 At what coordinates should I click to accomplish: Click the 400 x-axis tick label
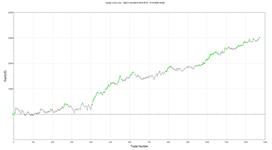tap(91, 142)
